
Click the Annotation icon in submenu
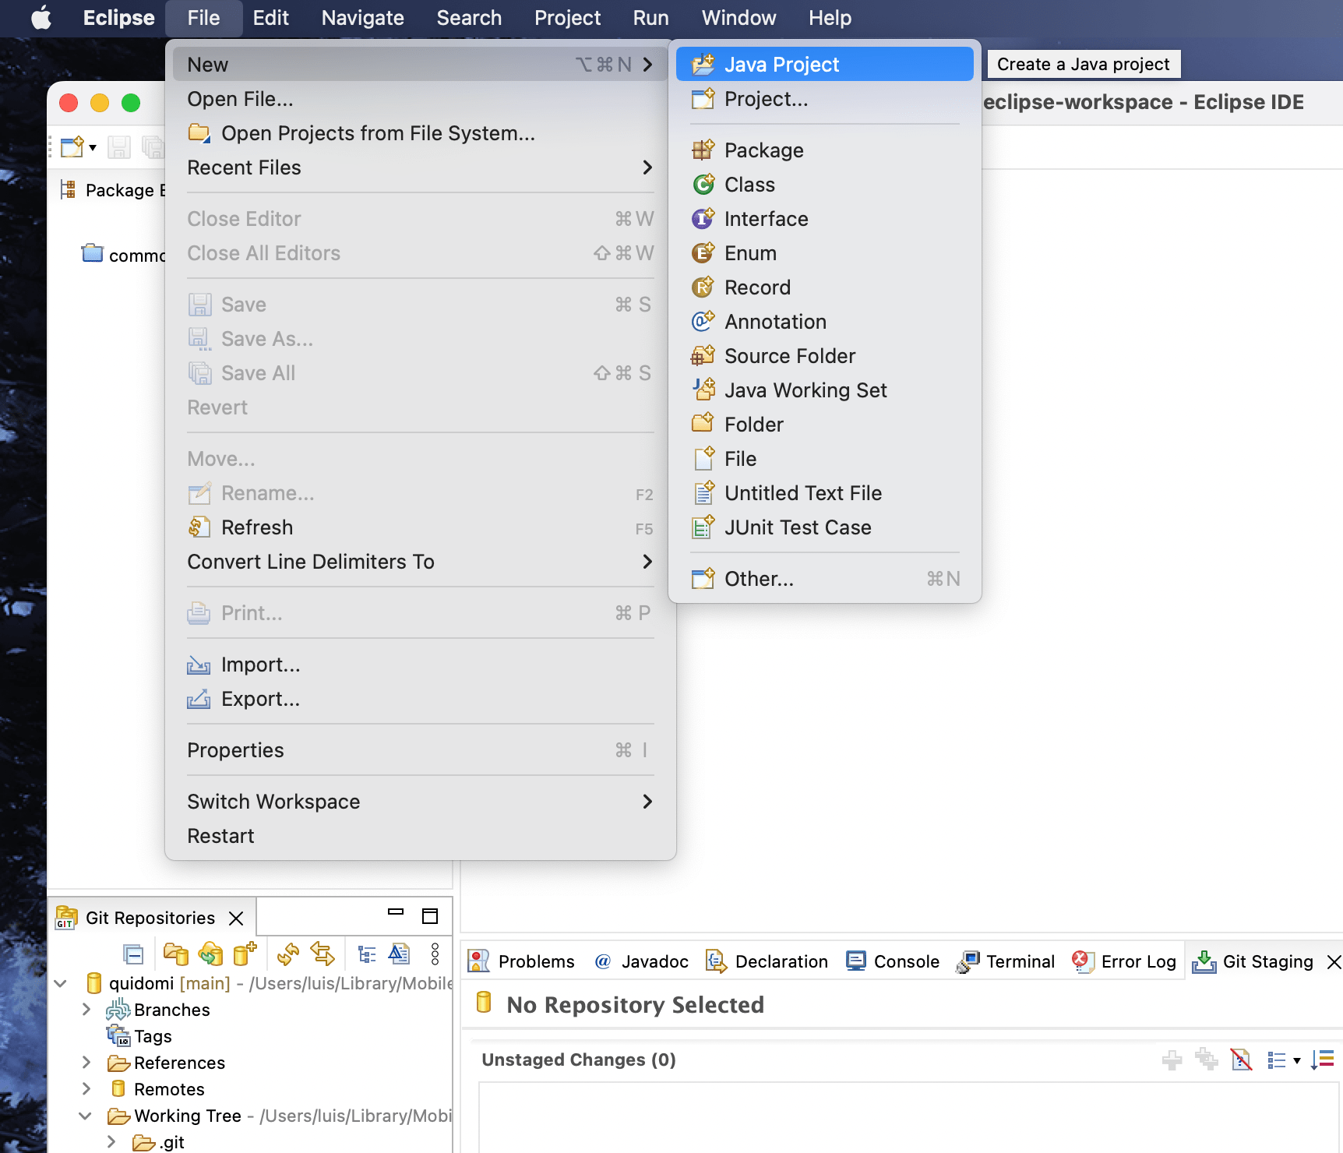click(703, 322)
